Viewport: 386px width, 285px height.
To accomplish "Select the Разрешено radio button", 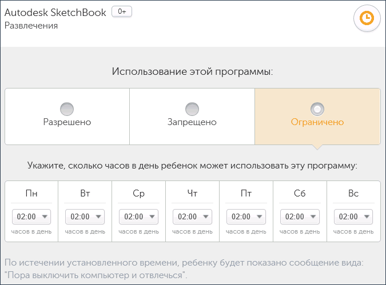I will (67, 109).
